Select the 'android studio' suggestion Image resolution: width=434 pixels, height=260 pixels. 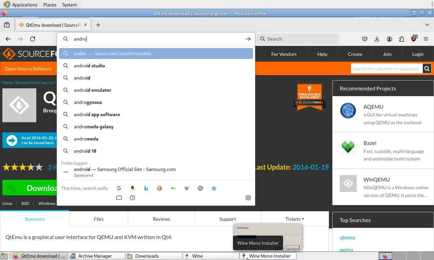pyautogui.click(x=156, y=66)
